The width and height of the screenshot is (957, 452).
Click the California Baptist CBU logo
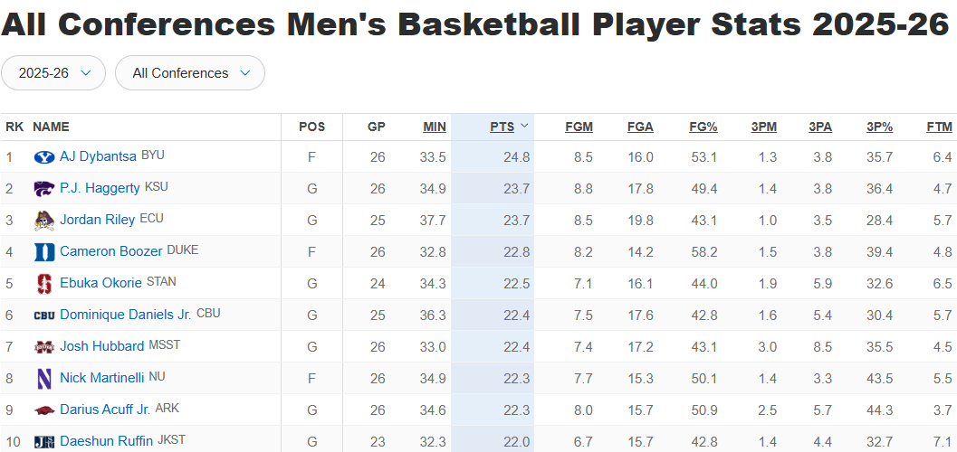click(x=44, y=315)
